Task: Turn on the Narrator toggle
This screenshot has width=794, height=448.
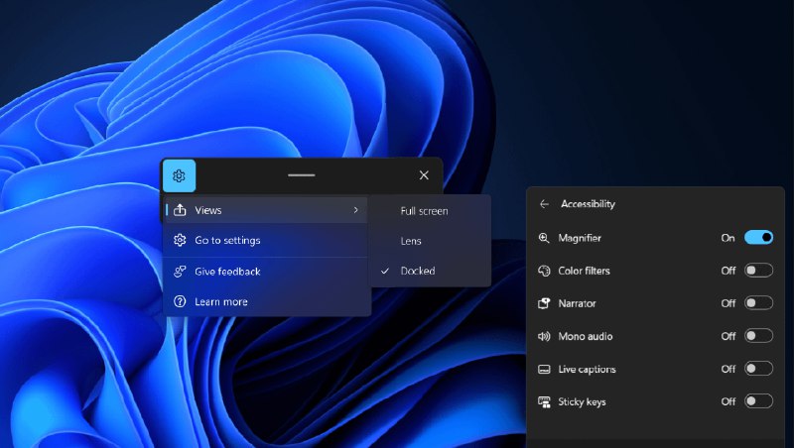Action: pos(758,303)
